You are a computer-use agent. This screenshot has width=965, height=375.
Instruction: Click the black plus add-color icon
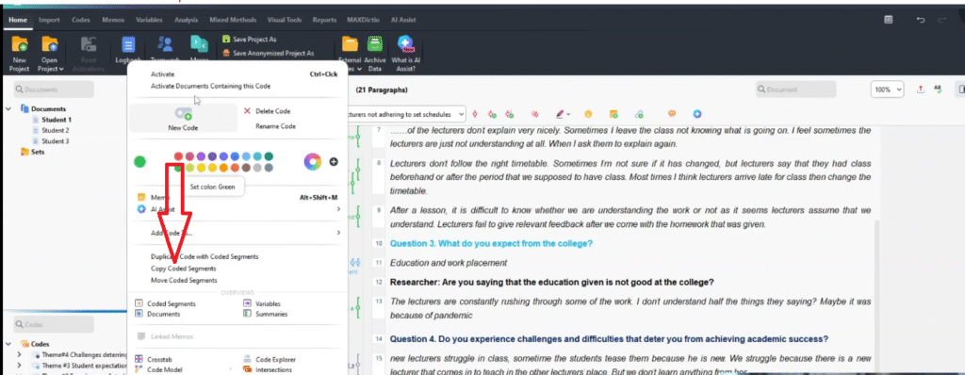(x=334, y=162)
